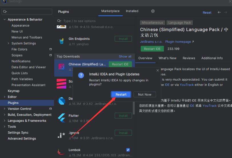Select Data Editor and Viewer item
232x158 pixels.
[x=29, y=67]
